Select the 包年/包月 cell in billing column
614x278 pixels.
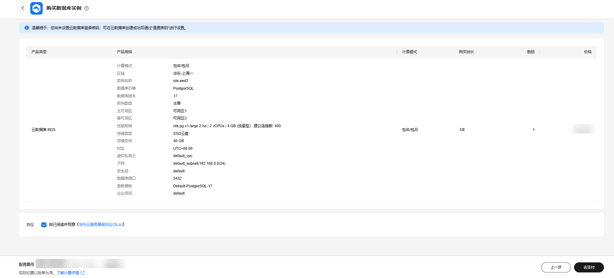tap(410, 130)
